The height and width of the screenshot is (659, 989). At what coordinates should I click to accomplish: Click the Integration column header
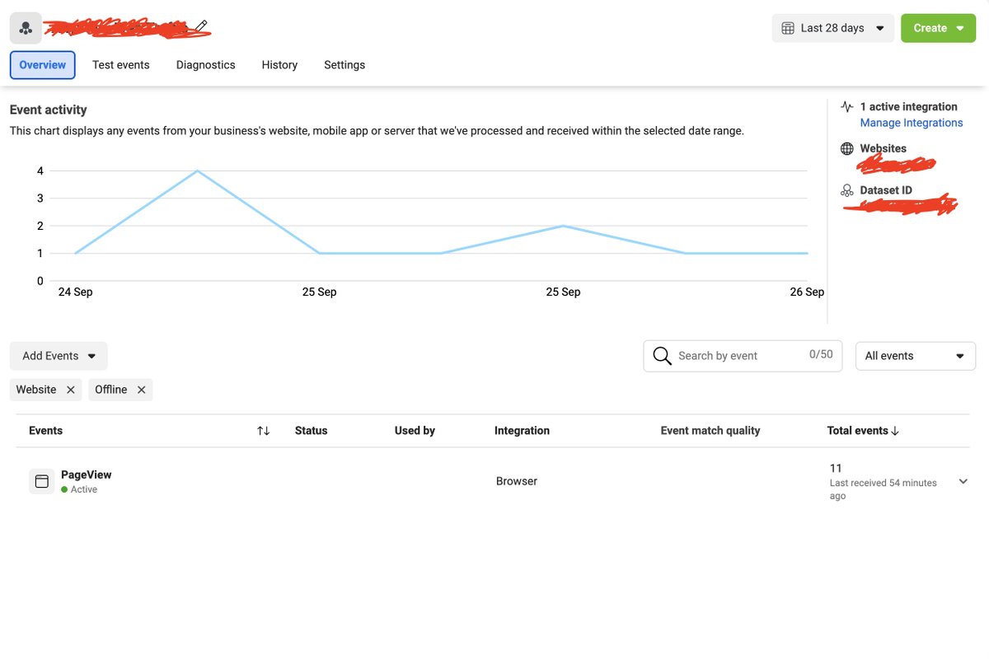[522, 431]
